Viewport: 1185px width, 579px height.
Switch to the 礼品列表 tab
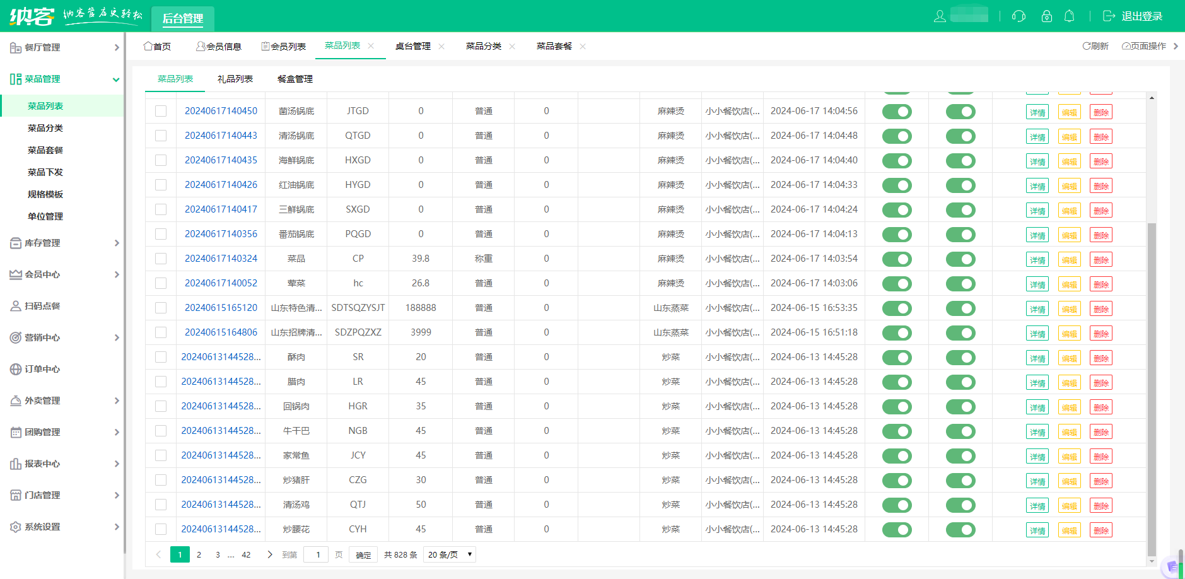click(x=235, y=79)
